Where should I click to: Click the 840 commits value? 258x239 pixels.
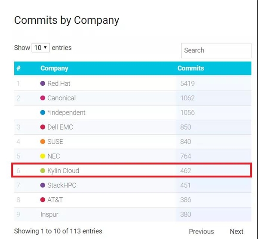click(186, 142)
